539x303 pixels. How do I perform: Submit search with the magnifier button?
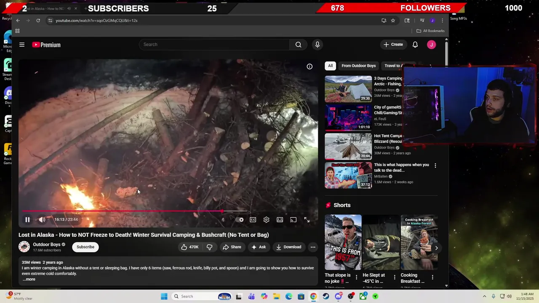click(x=299, y=45)
